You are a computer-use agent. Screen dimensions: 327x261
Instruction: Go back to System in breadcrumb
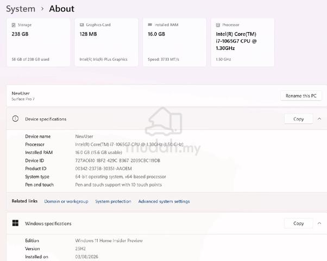click(x=21, y=9)
